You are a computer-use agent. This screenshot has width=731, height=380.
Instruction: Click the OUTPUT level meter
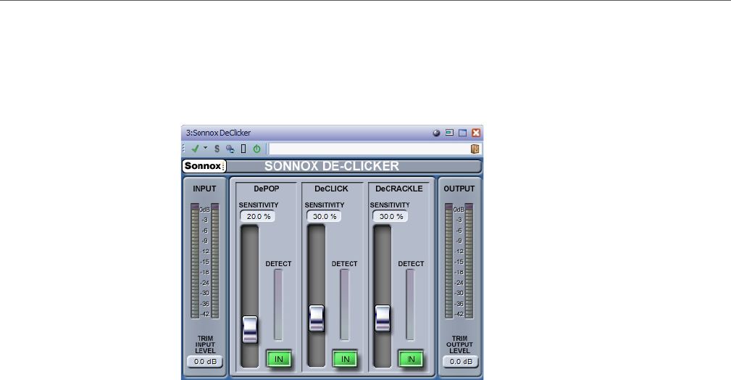pos(459,261)
